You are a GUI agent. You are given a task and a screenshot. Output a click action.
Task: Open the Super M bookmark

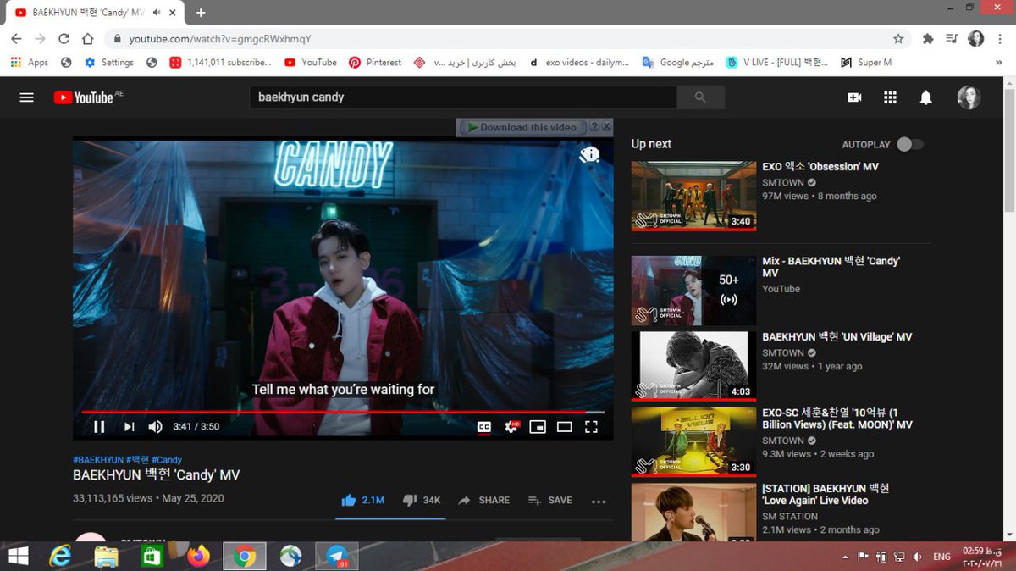(866, 63)
